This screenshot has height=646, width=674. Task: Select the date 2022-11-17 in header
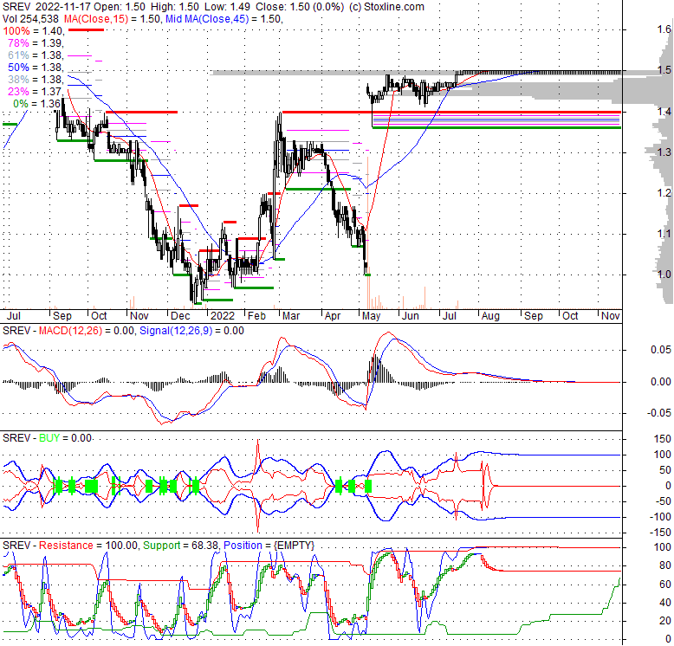click(x=62, y=7)
